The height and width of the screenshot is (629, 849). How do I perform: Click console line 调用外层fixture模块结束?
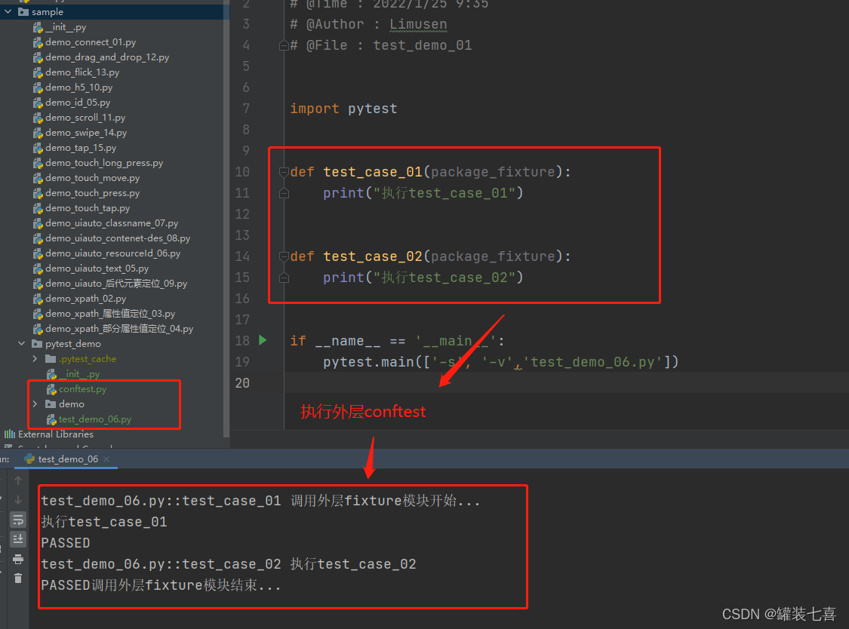161,586
